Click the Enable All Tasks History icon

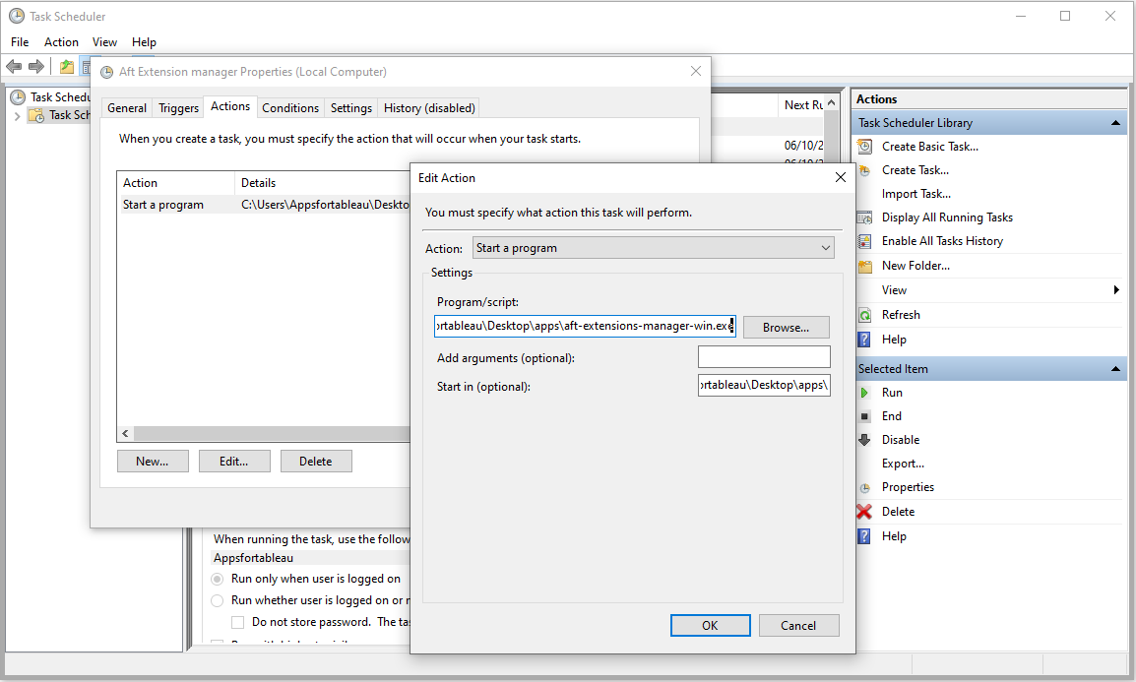864,241
